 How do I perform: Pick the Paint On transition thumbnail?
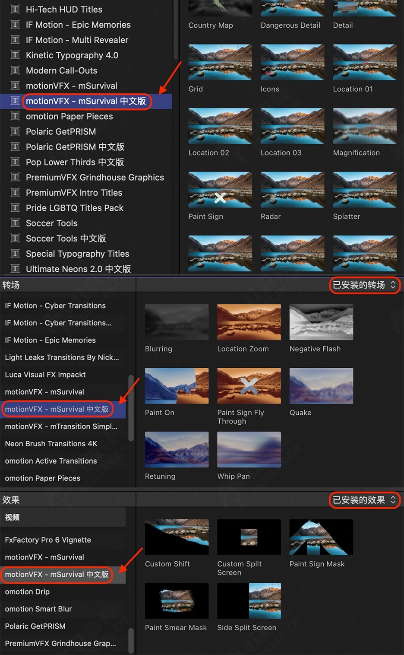(177, 386)
